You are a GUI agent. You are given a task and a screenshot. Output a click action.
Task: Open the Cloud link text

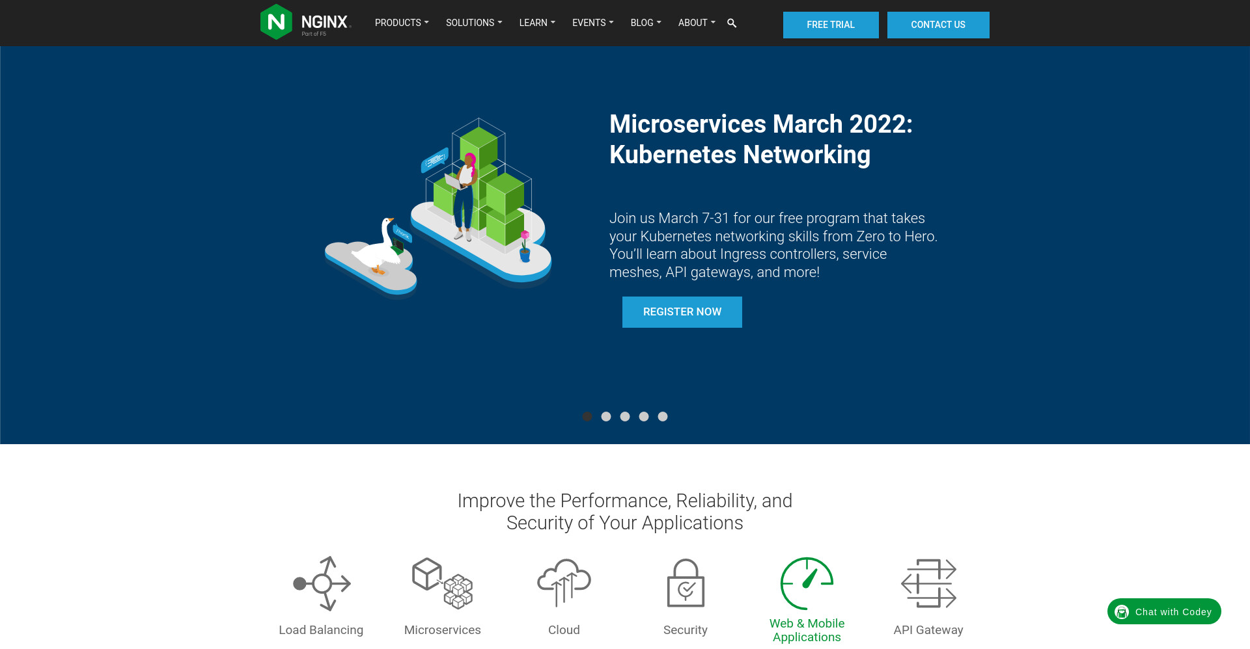point(564,630)
